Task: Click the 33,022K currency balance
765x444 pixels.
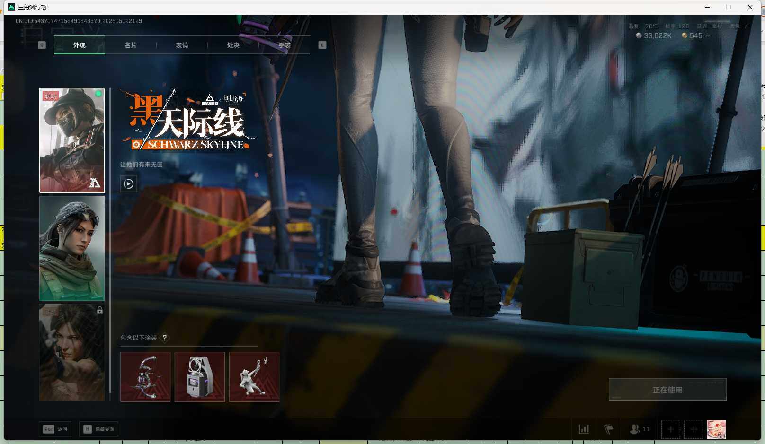Action: click(654, 35)
